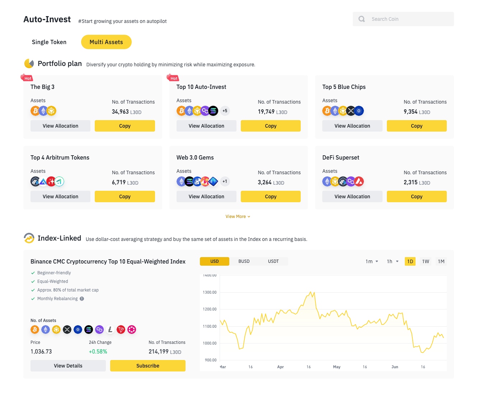
Task: Select the 1W chart interval
Action: pos(426,261)
